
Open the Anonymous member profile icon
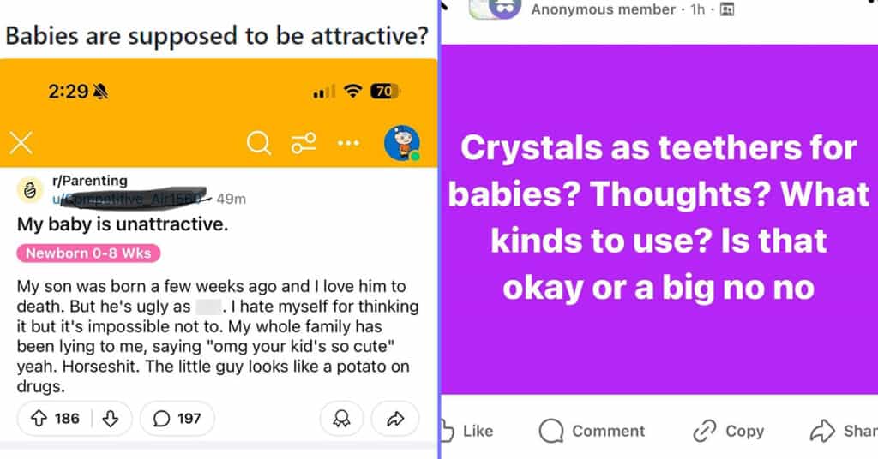505,8
